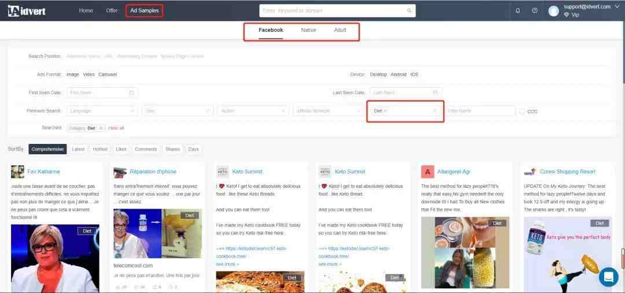Filter by Desktop device

coord(378,75)
